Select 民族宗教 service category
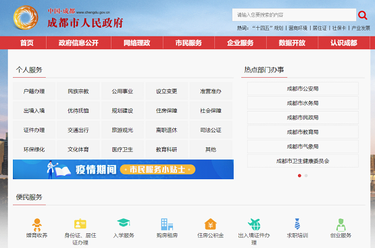This screenshot has height=248, width=375. click(x=78, y=91)
